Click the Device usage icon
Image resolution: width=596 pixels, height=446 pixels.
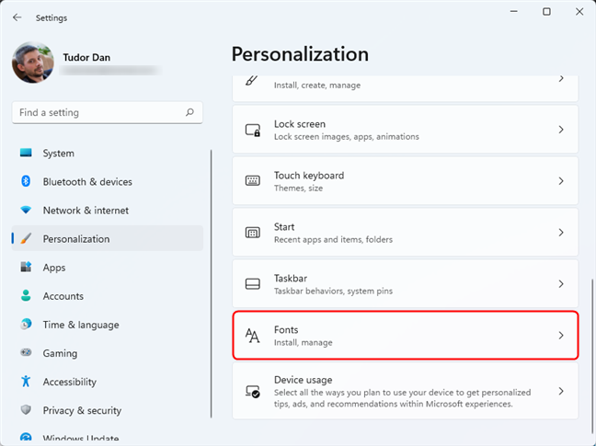click(x=252, y=392)
